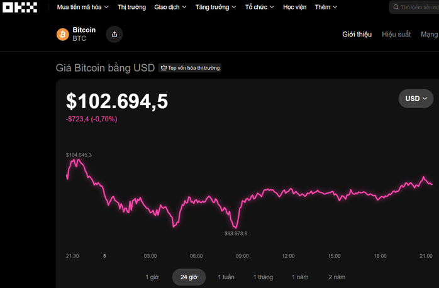This screenshot has height=288, width=439.
Task: Click the search input field
Action: pos(419,8)
